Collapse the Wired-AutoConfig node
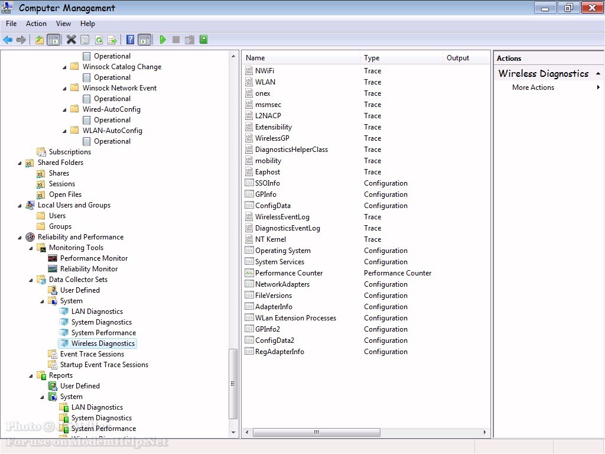 (x=64, y=110)
